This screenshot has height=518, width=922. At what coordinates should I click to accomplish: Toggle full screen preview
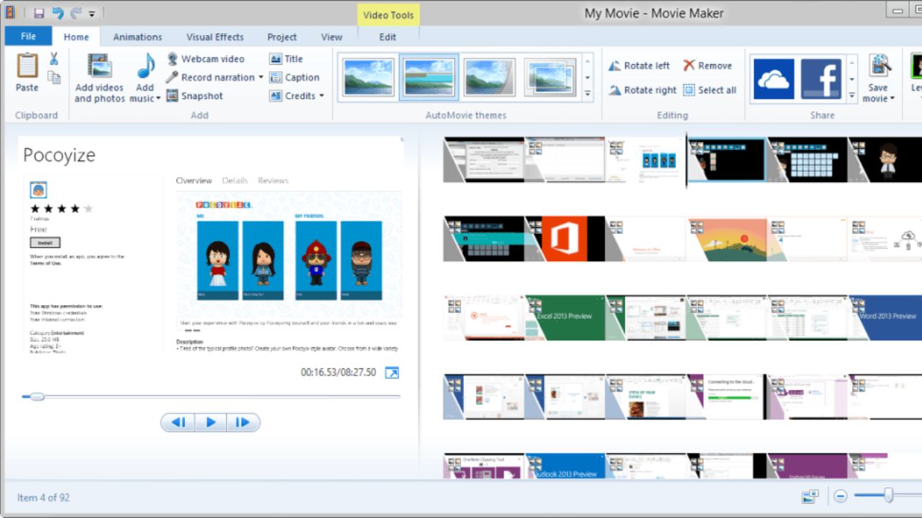click(x=392, y=373)
